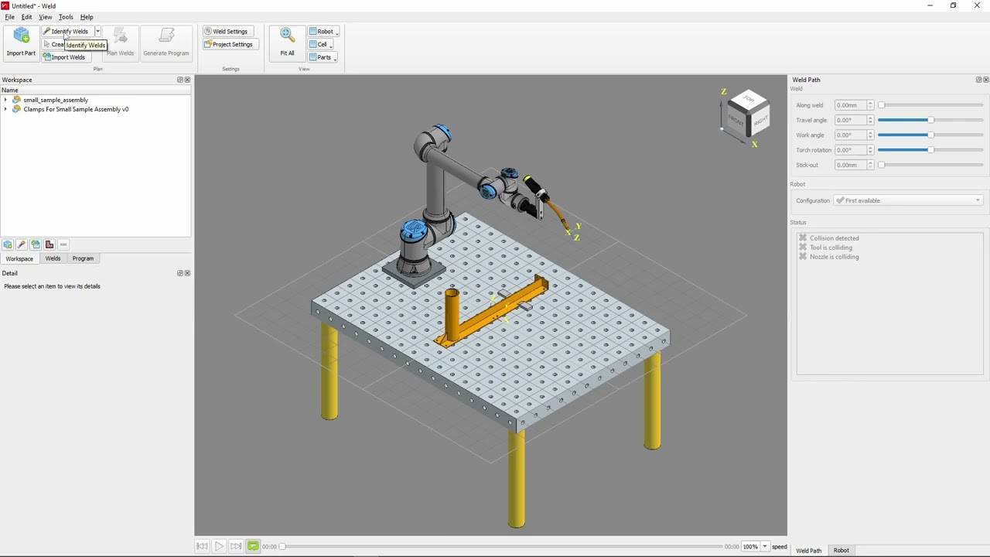Click the play simulation button
990x557 pixels.
(219, 546)
